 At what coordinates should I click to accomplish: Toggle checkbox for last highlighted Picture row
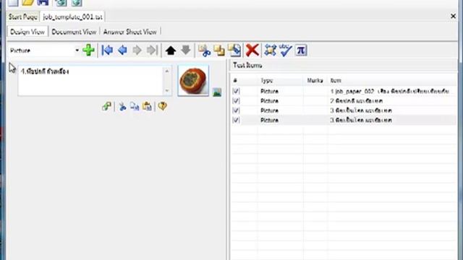236,121
